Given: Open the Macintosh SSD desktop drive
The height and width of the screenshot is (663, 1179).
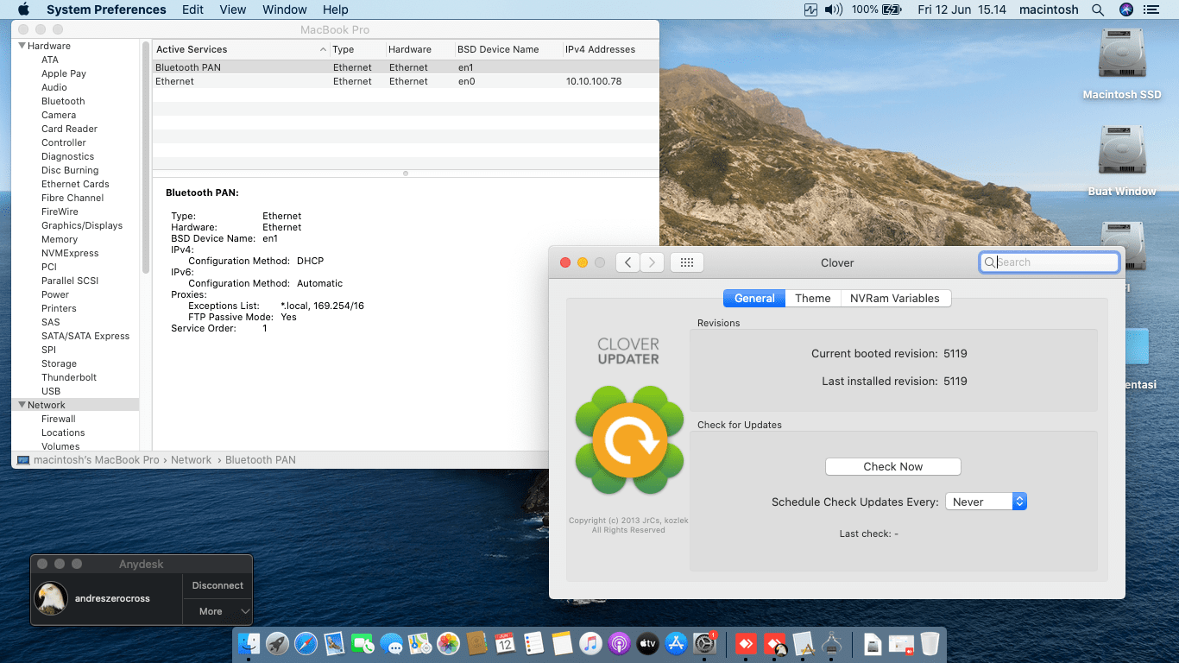Looking at the screenshot, I should pyautogui.click(x=1121, y=60).
